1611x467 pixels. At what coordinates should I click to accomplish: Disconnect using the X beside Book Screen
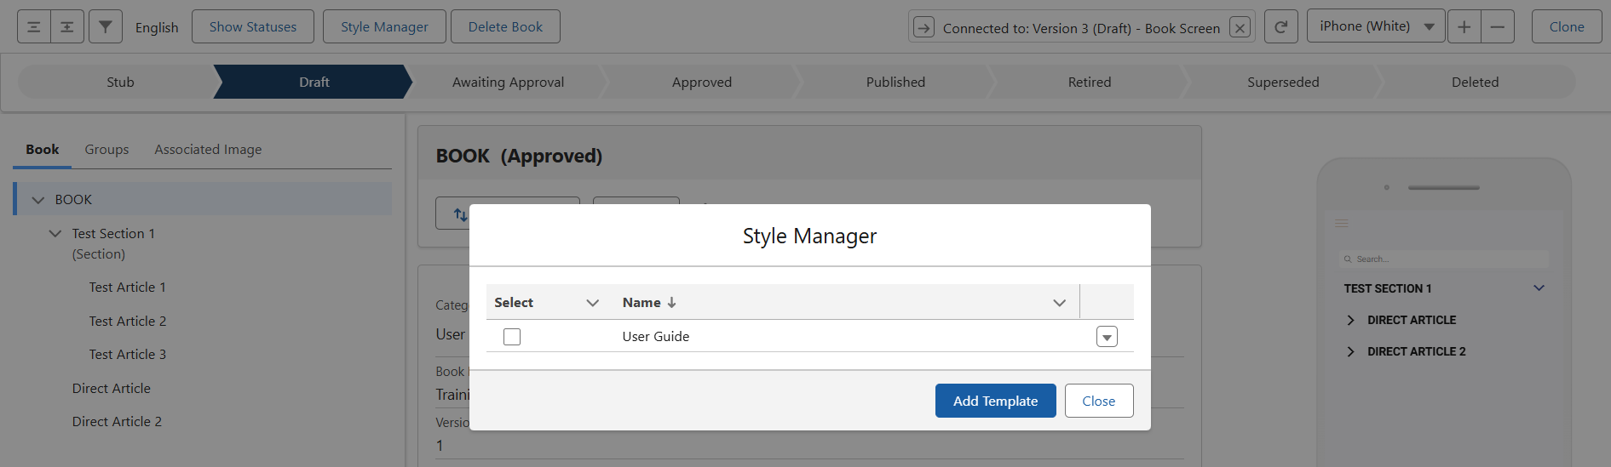coord(1240,28)
